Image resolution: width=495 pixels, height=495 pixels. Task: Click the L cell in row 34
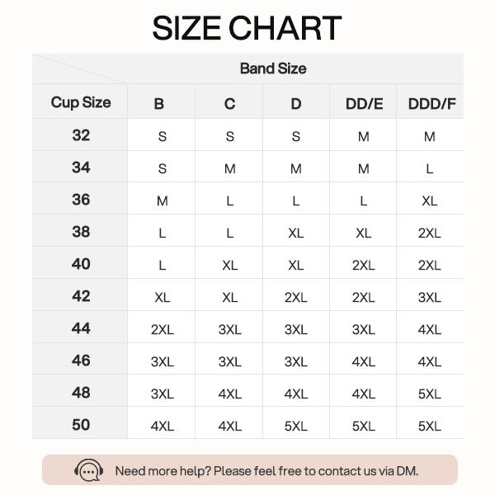(x=430, y=169)
